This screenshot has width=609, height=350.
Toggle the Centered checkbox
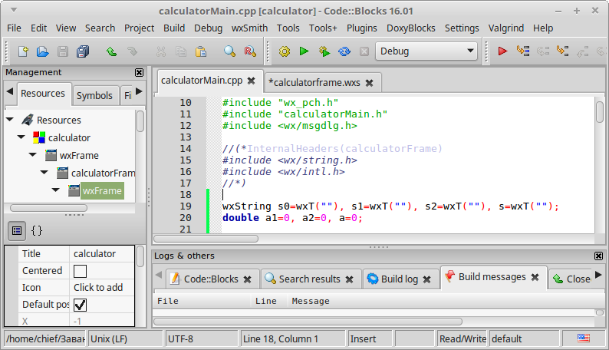point(80,271)
